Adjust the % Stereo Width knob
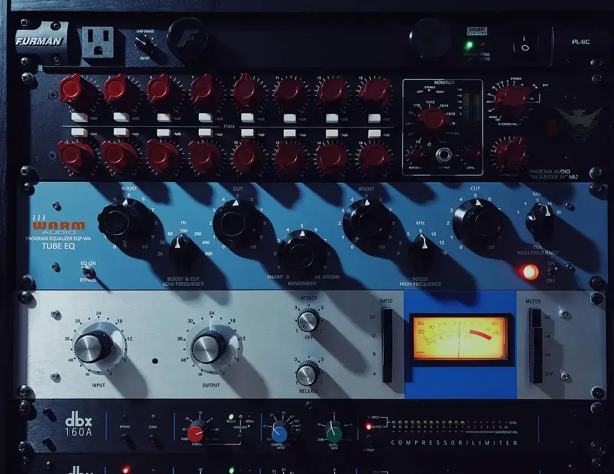This screenshot has width=614, height=474. tap(513, 99)
